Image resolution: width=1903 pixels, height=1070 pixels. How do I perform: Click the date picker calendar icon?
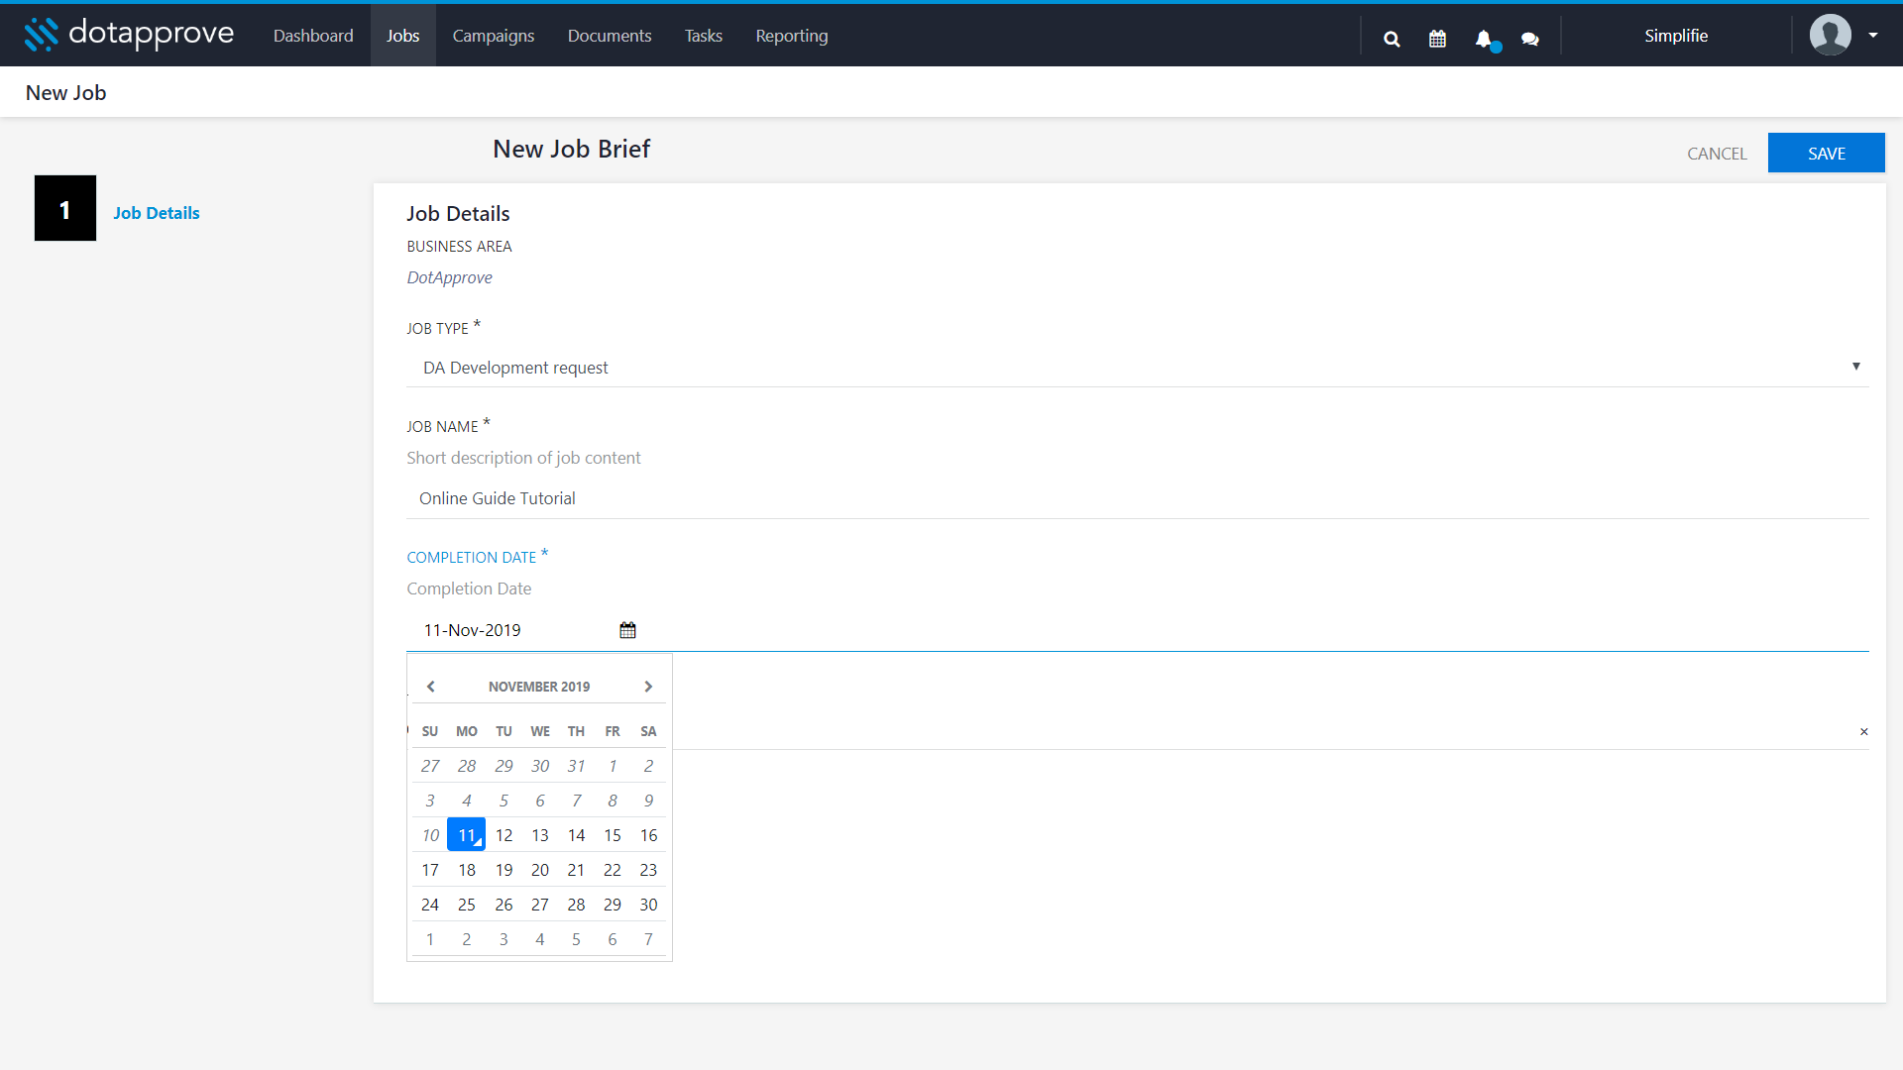point(627,630)
